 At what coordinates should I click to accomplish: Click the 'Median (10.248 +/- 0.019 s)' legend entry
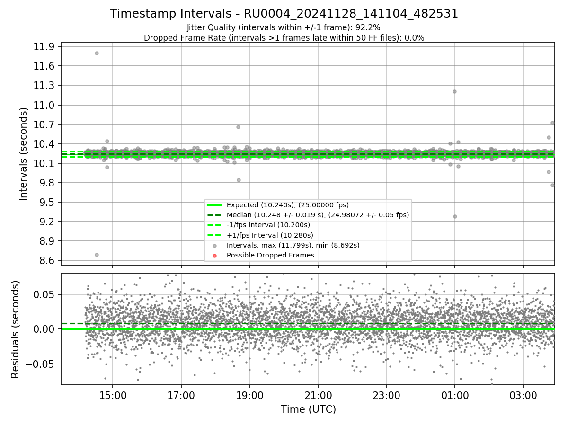coord(318,215)
